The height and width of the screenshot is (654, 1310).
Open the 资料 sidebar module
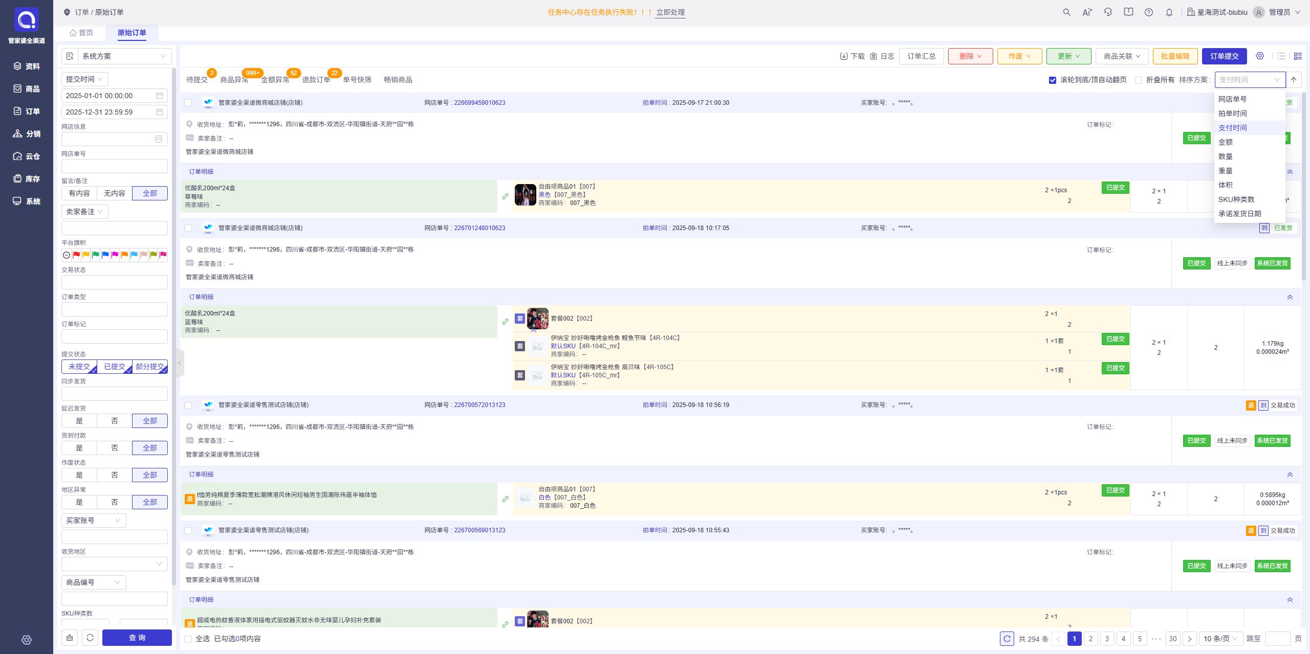click(x=27, y=66)
